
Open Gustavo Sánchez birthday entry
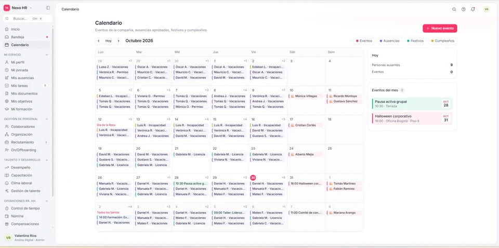[x=344, y=101]
